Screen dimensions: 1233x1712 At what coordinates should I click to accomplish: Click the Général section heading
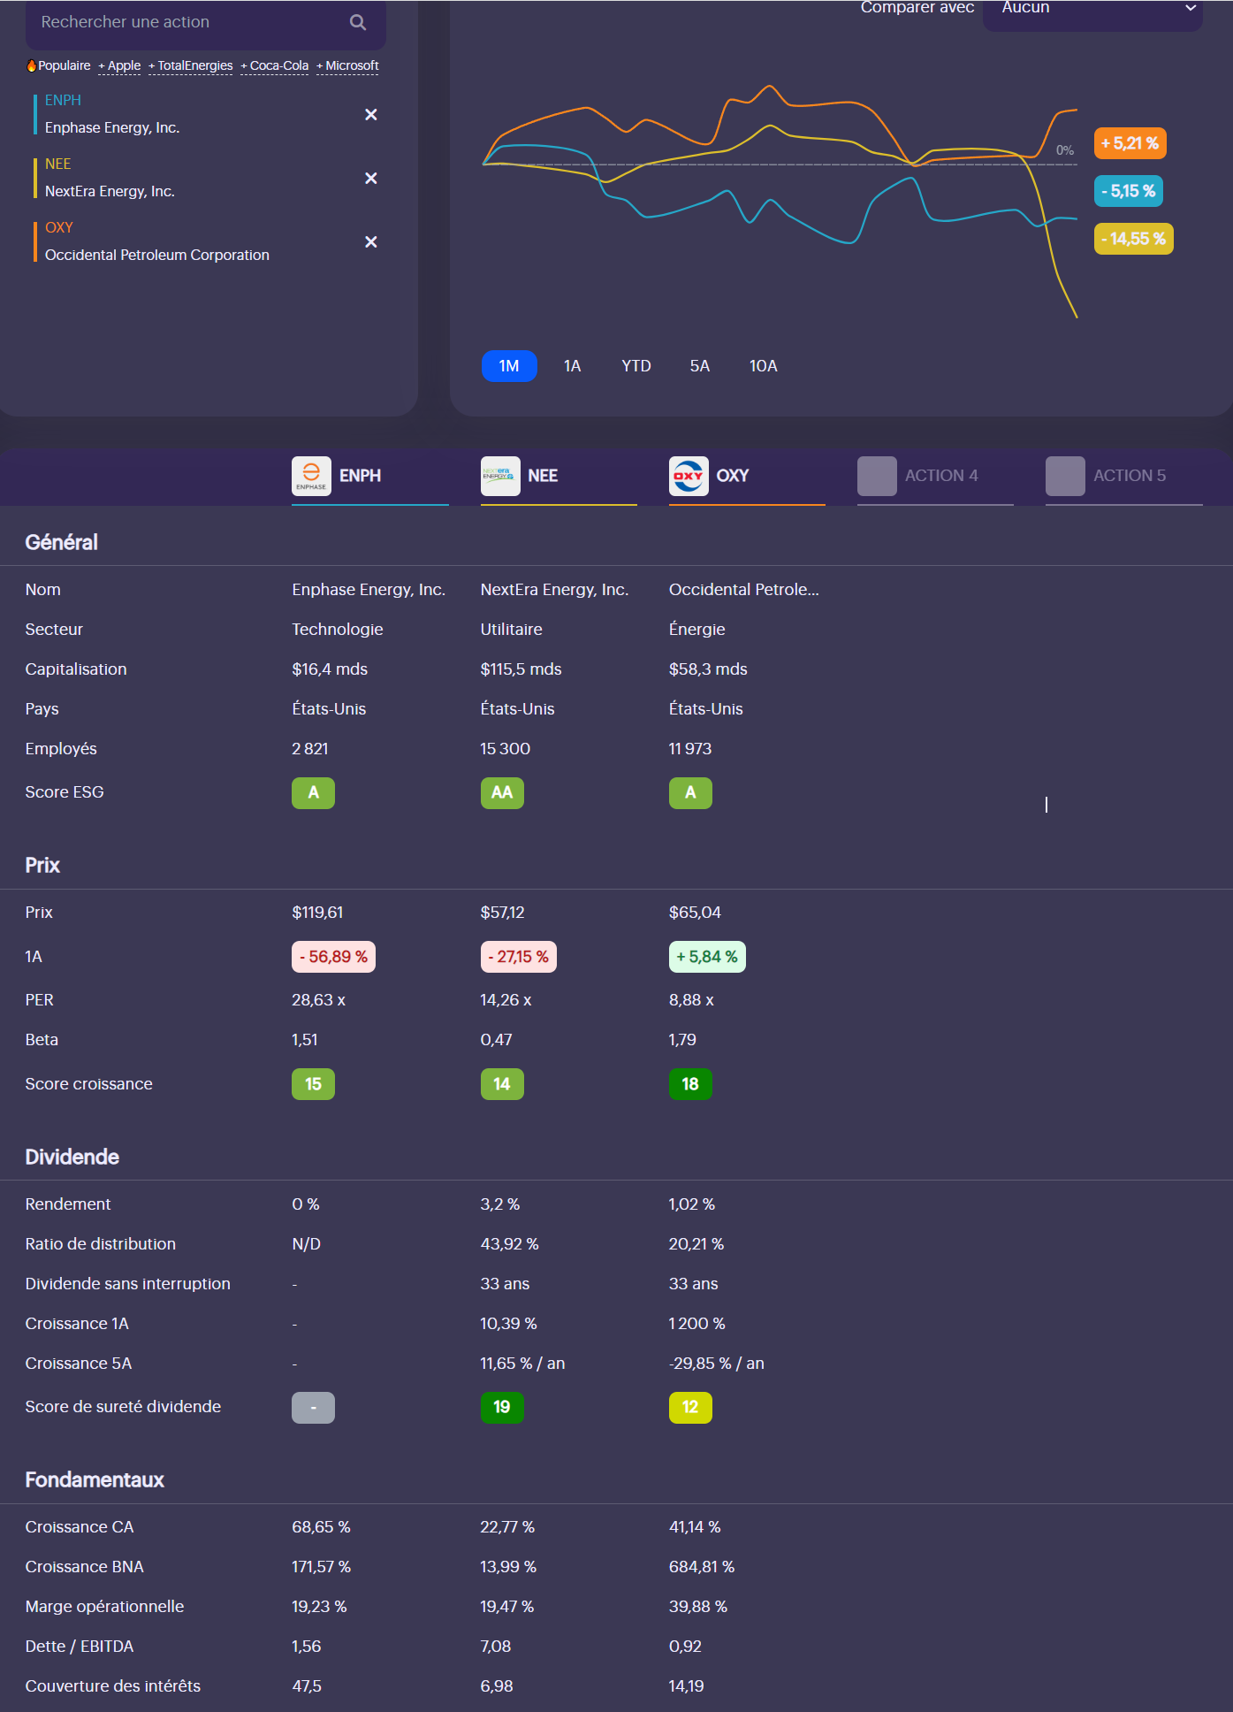(x=62, y=542)
